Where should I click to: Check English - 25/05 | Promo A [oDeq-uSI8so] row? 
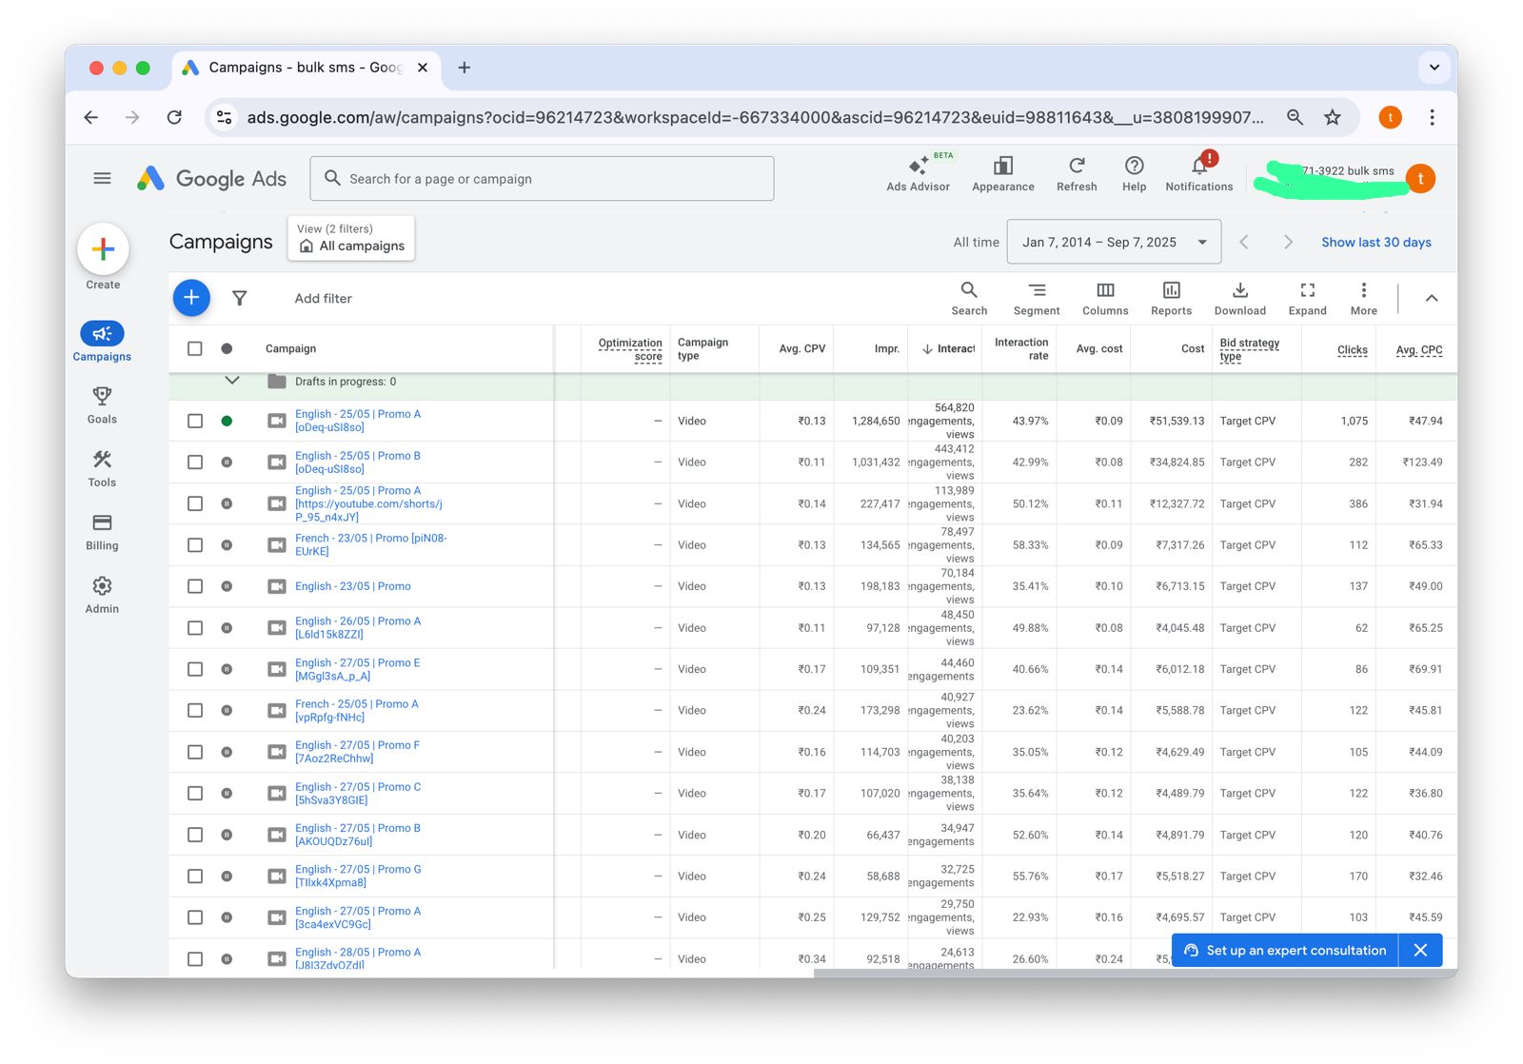(x=195, y=421)
